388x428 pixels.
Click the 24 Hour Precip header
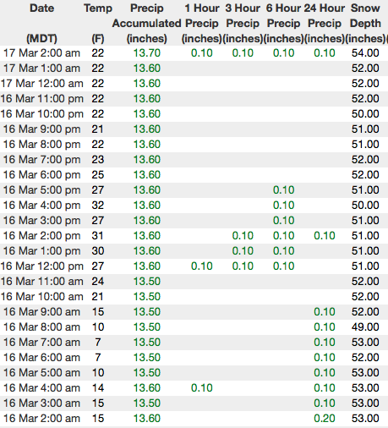tap(325, 23)
